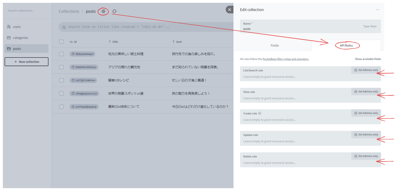Select the row titled 簡単5分レシピ
The image size is (397, 191).
pos(62,80)
